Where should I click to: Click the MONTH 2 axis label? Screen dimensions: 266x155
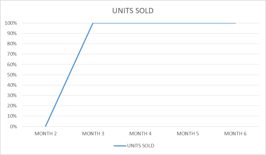click(46, 134)
